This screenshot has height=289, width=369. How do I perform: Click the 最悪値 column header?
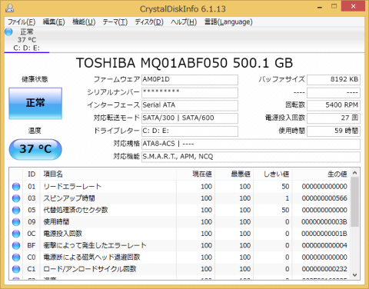coord(234,174)
